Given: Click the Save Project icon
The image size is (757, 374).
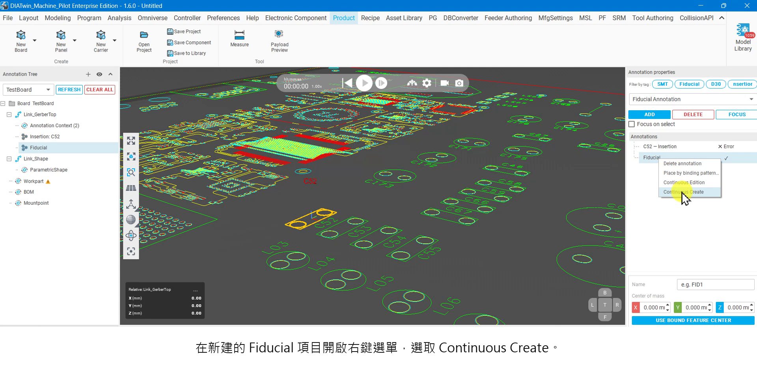Looking at the screenshot, I should (170, 31).
